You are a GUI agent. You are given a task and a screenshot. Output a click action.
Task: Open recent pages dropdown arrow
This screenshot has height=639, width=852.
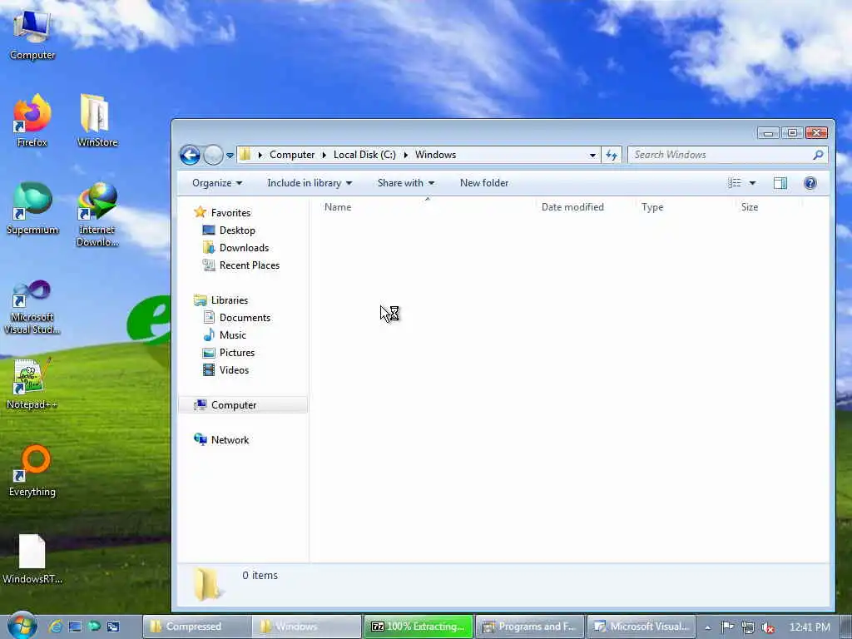(230, 156)
